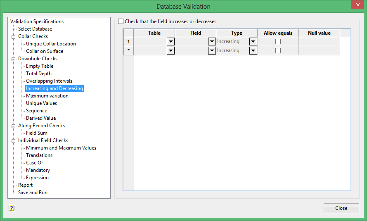The width and height of the screenshot is (367, 221).
Task: Open Type dropdown in row 1
Action: 253,41
